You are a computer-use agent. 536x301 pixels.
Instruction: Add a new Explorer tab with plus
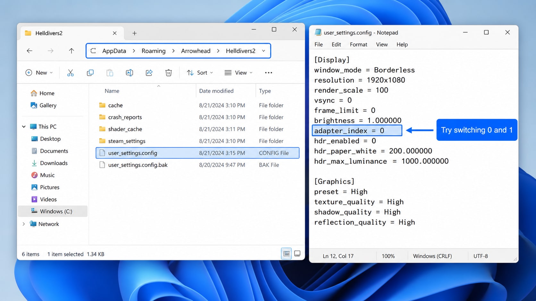pyautogui.click(x=135, y=33)
